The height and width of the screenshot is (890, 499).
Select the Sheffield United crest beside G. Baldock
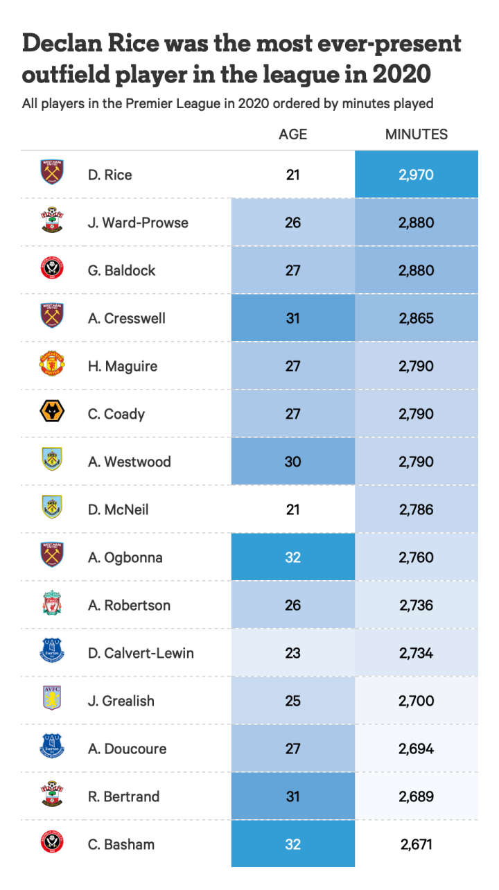click(x=52, y=269)
